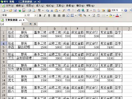Open a file with the folder icon
Viewport: 132px width, 99px height.
[10, 10]
